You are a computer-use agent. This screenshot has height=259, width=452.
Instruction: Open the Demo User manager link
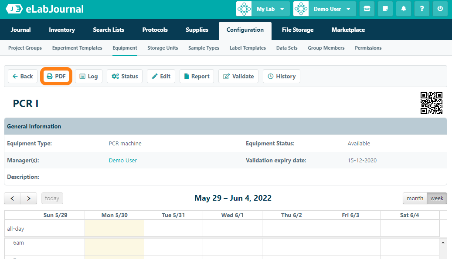point(122,160)
